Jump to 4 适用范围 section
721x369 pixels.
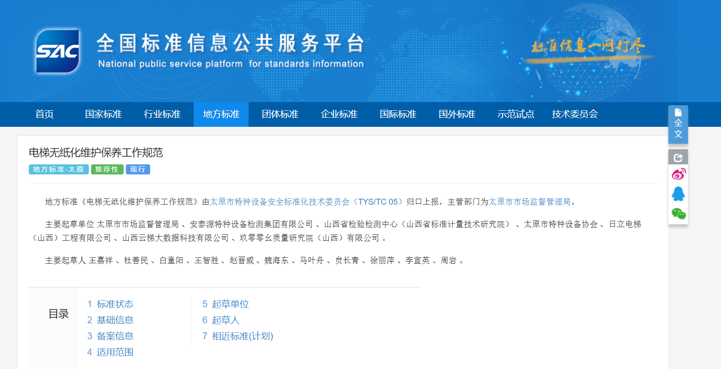click(x=110, y=352)
